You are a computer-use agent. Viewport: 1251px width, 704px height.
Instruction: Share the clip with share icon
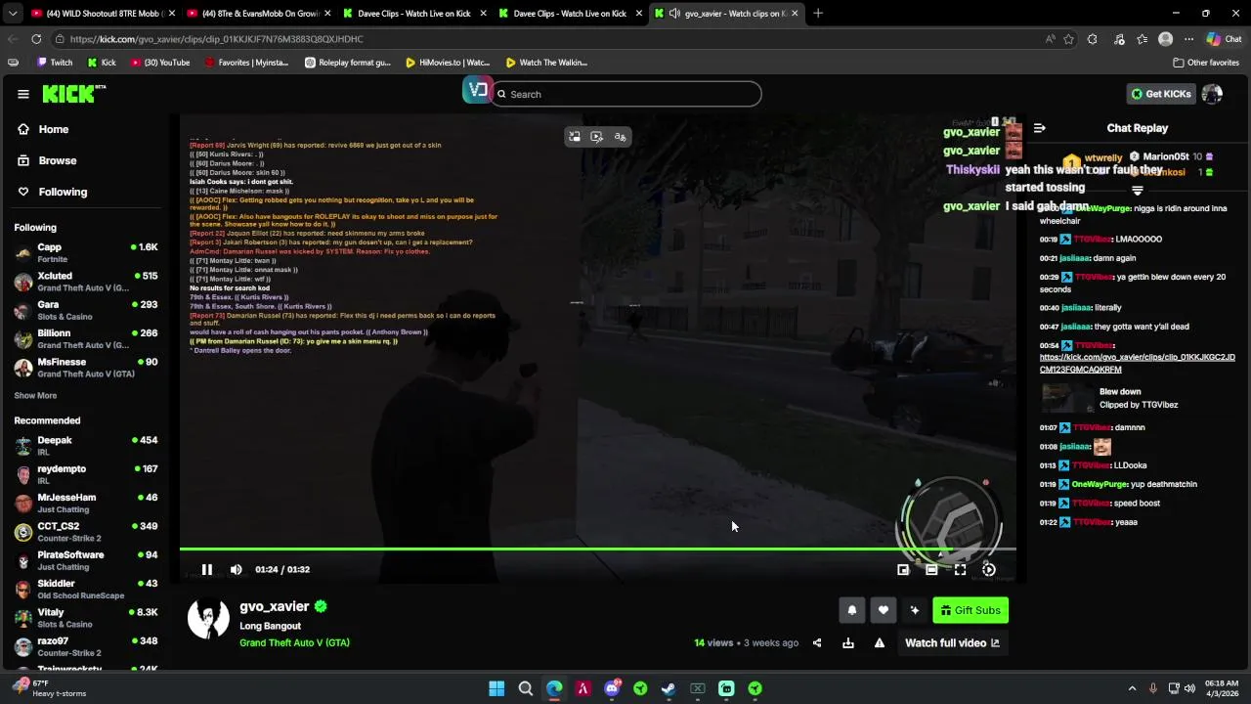(x=817, y=642)
